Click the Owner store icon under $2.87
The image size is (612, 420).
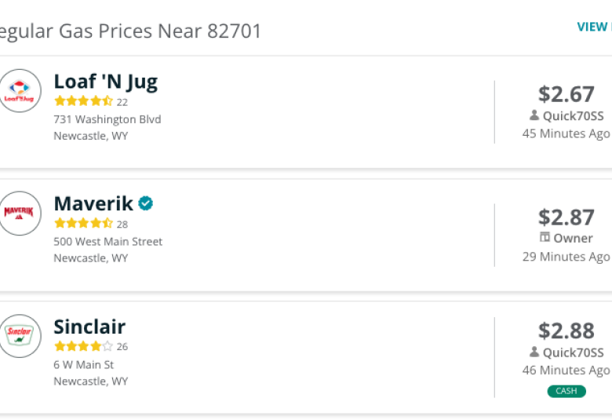545,237
